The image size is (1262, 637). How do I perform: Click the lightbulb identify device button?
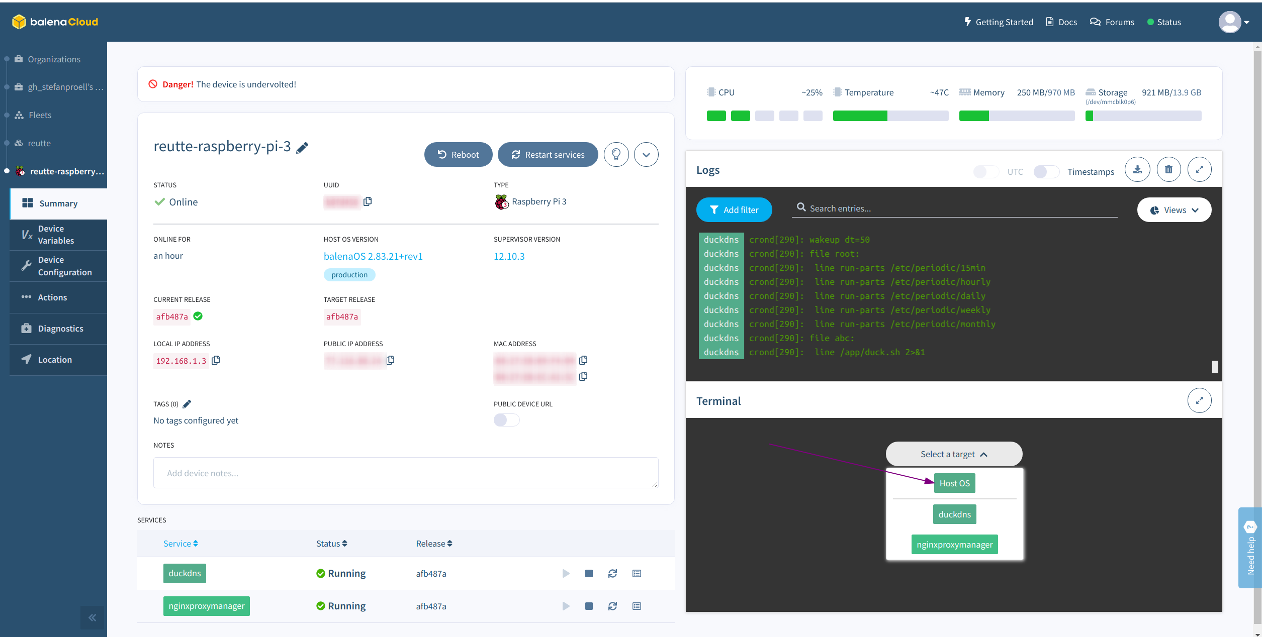(616, 154)
